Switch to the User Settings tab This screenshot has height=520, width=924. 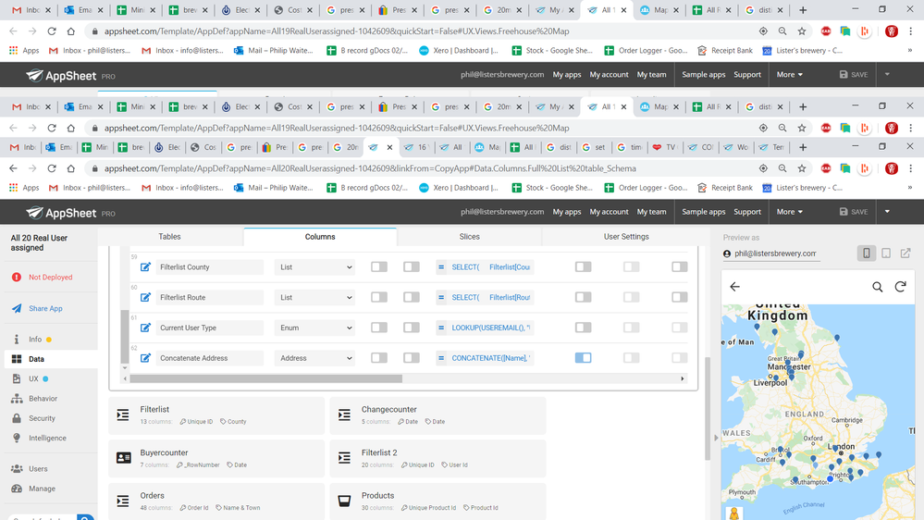(x=626, y=237)
